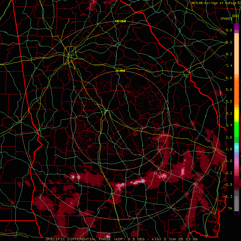Image resolution: width=241 pixels, height=241 pixels.
Task: Click the [PHAS] label above the color scale
Action: [226, 18]
